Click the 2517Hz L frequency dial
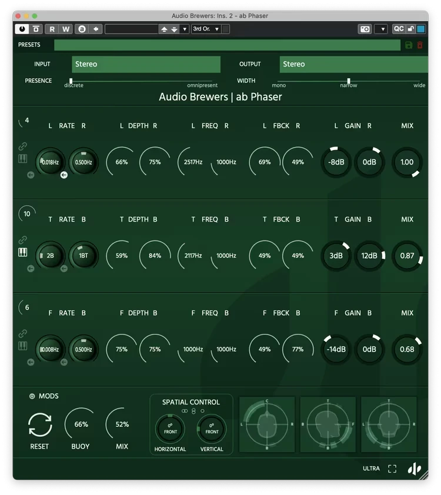 pos(193,162)
